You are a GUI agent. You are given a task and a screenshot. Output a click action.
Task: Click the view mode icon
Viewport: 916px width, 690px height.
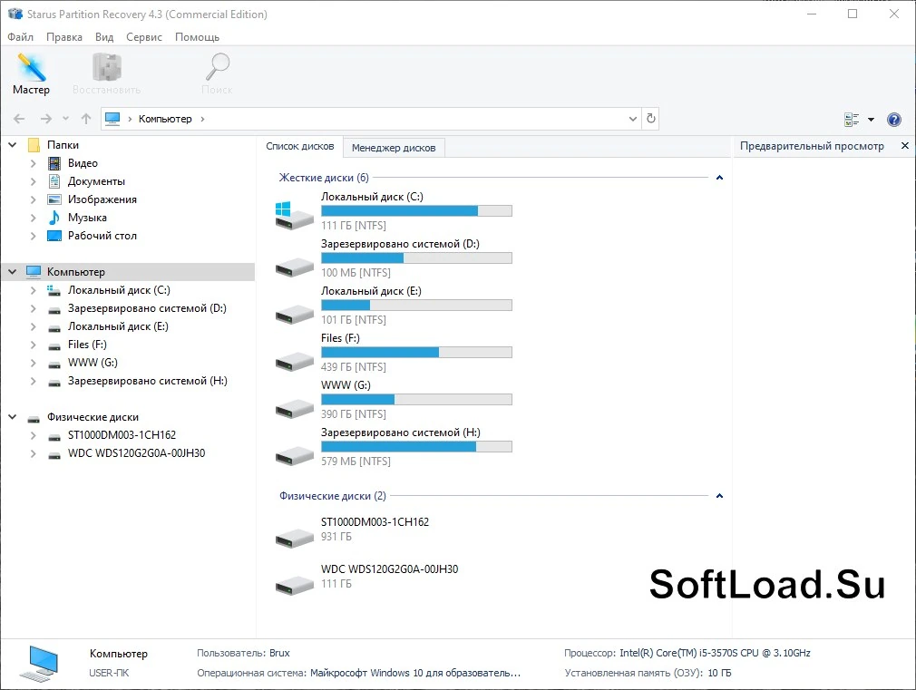852,119
